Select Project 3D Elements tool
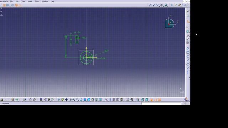 point(165,5)
